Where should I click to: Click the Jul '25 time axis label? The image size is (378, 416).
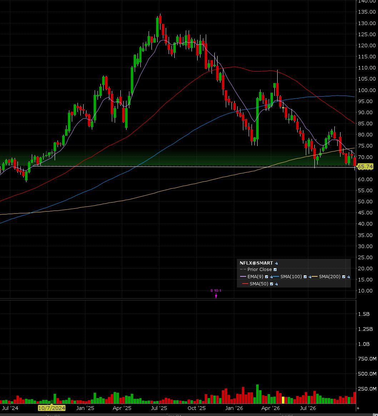click(159, 408)
